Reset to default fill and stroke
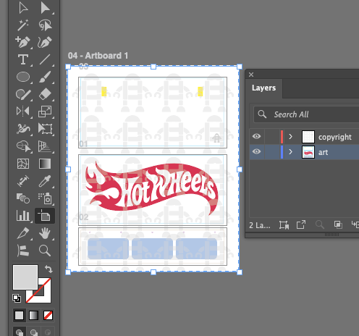This screenshot has width=359, height=336. (17, 298)
